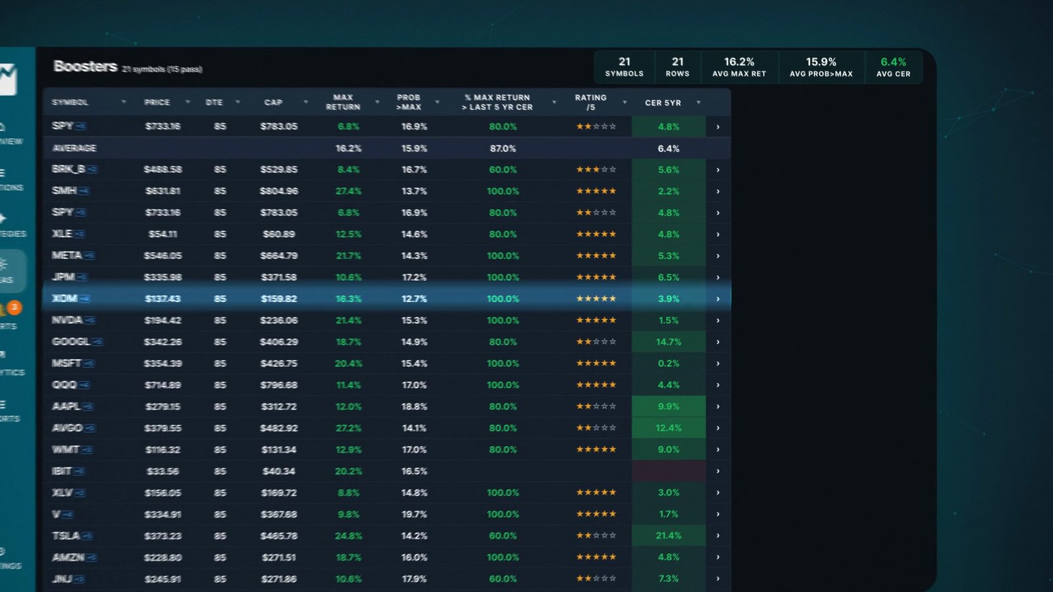Open the small icon beside XLE

[80, 234]
